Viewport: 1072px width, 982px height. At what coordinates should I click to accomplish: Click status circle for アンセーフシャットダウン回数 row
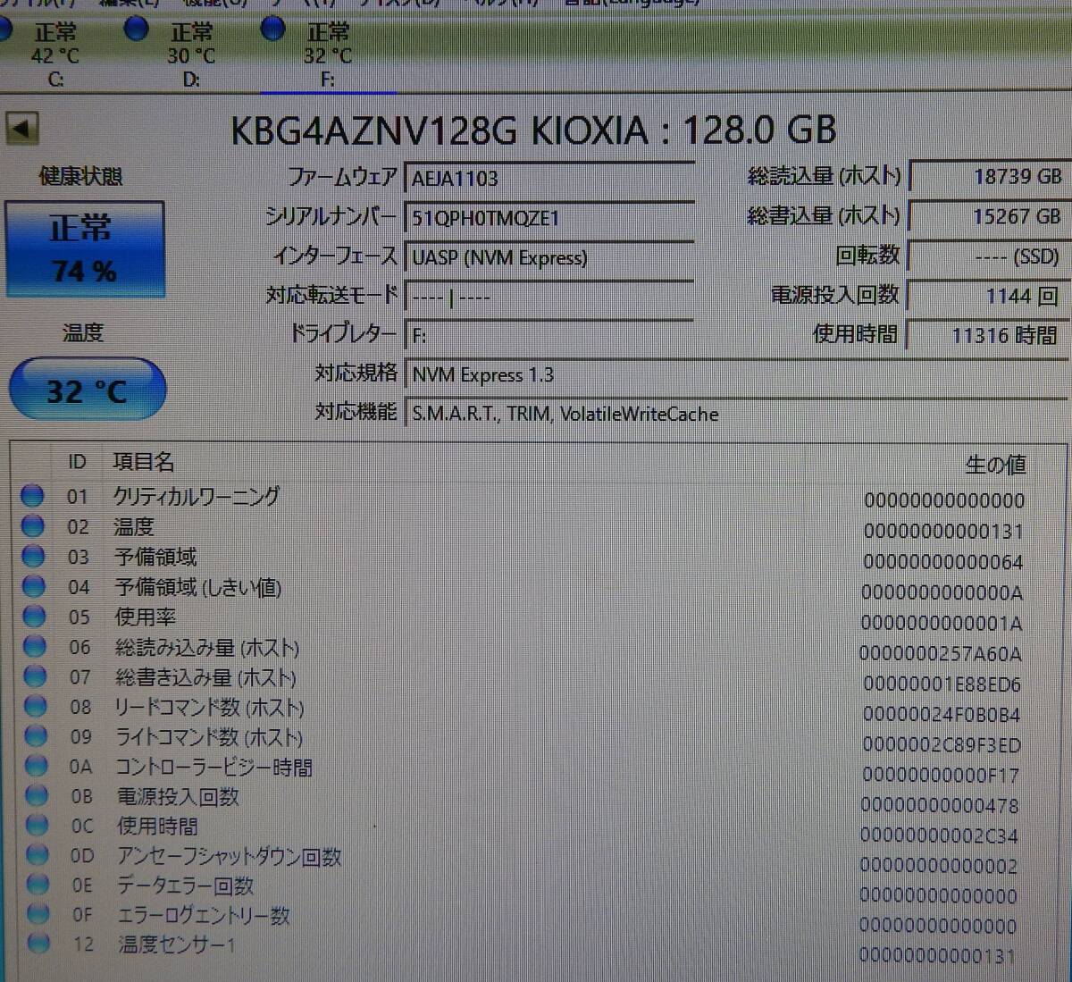click(38, 854)
